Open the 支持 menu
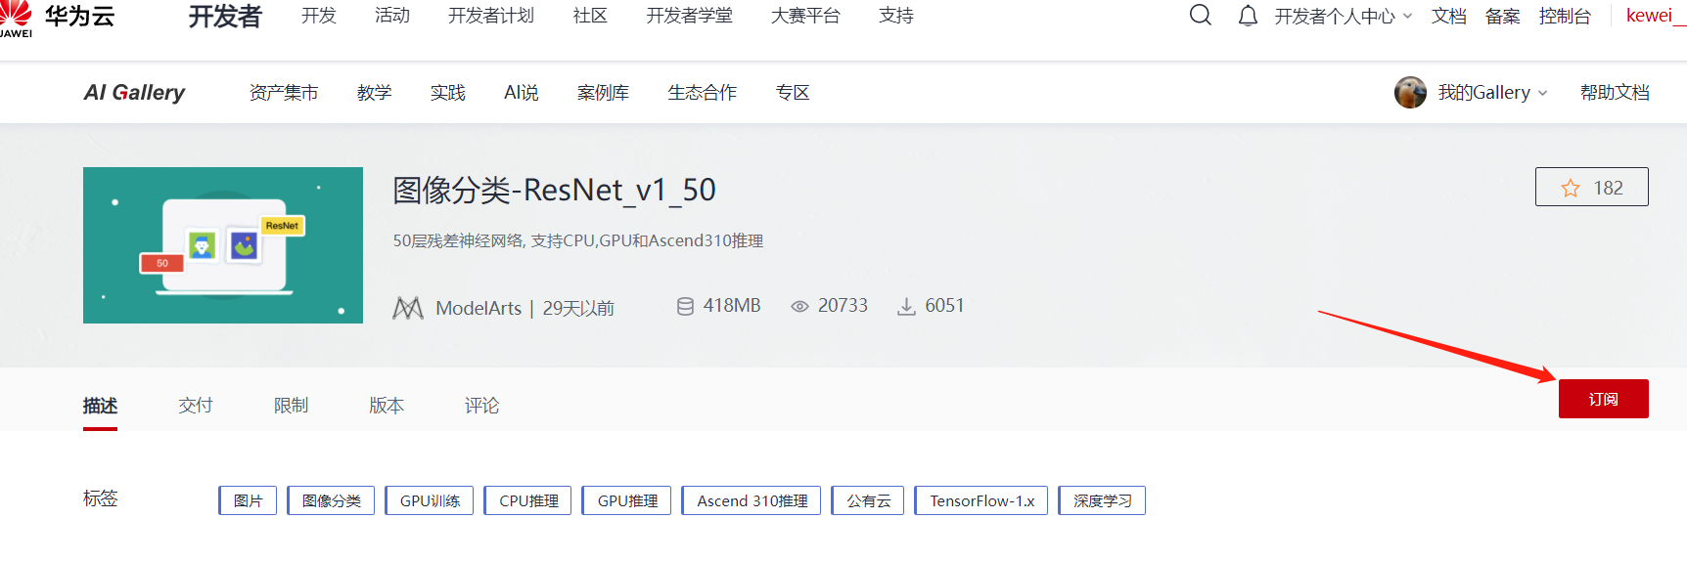Screen dimensions: 1687x562 click(x=896, y=16)
